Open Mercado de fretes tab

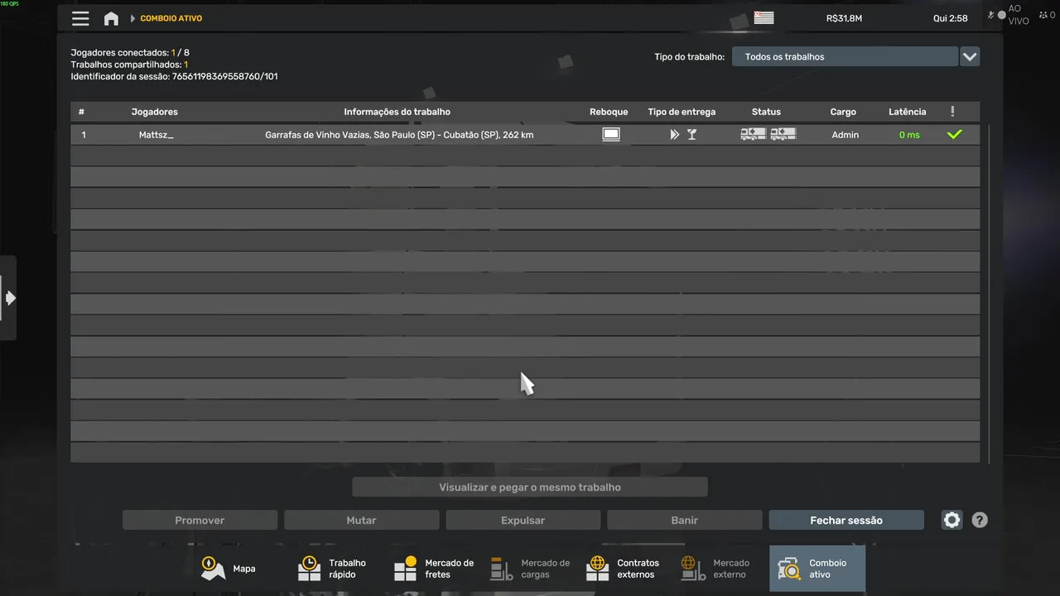point(434,569)
